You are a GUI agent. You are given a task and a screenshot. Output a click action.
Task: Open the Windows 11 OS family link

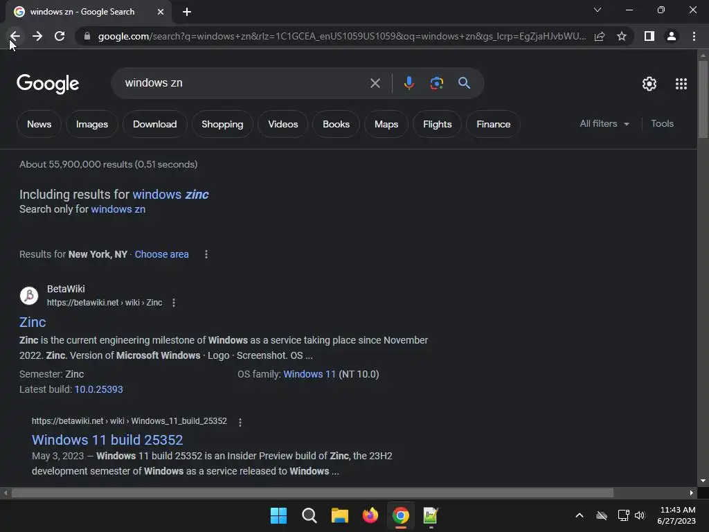[x=309, y=374]
